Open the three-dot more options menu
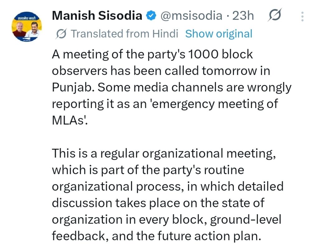 pos(302,16)
